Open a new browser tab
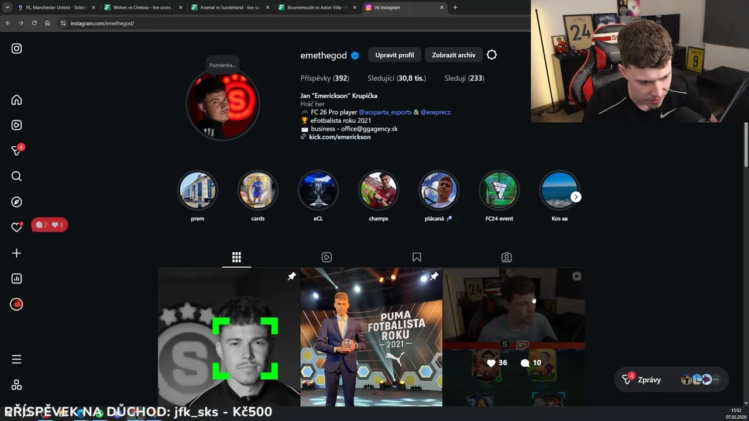This screenshot has height=421, width=749. [455, 8]
